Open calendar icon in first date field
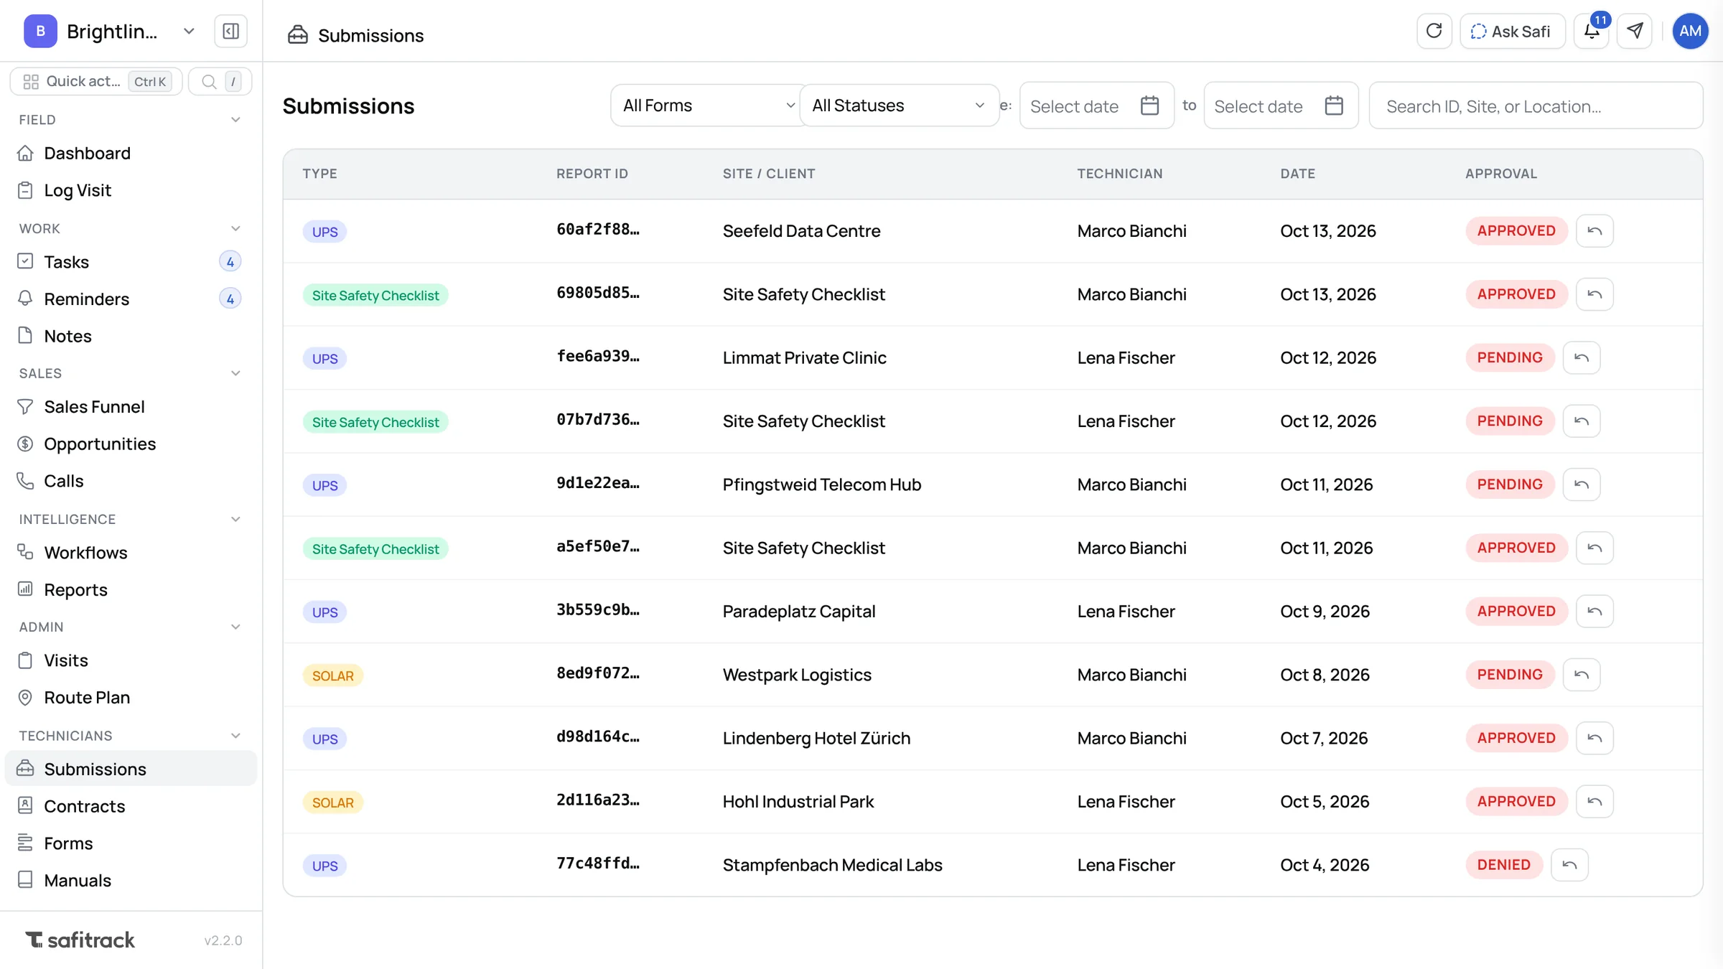Screen dimensions: 1723x969 pos(1149,106)
